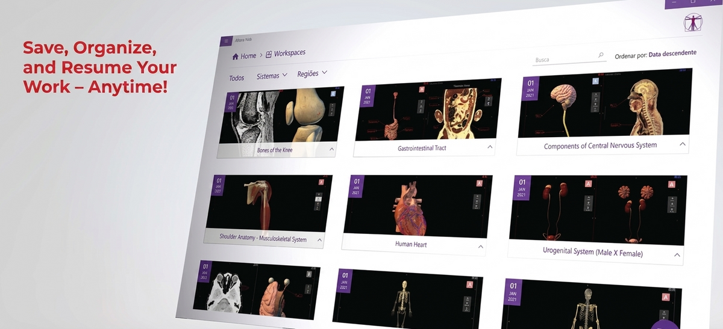
Task: Open the purple hamburger menu
Action: 226,42
